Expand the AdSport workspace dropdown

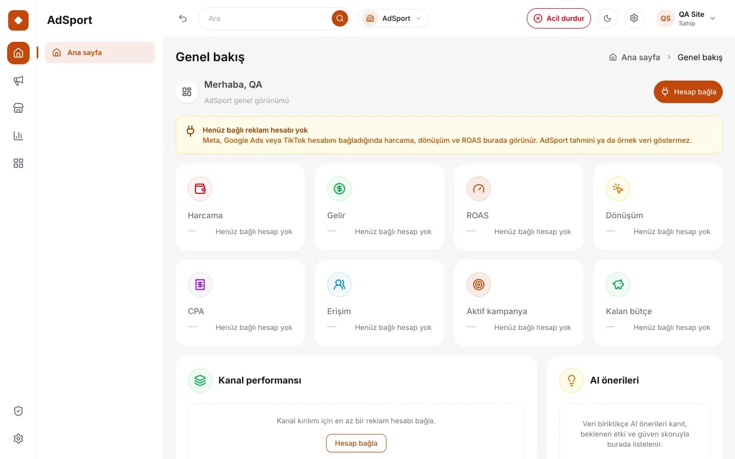(393, 18)
